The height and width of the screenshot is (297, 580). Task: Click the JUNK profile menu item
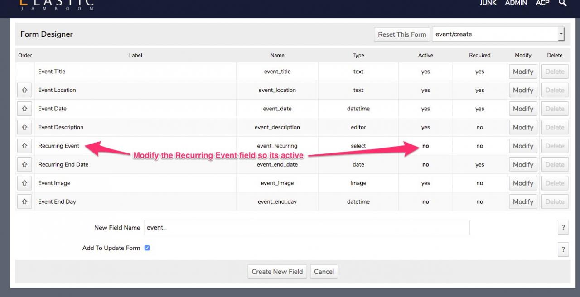[x=488, y=3]
